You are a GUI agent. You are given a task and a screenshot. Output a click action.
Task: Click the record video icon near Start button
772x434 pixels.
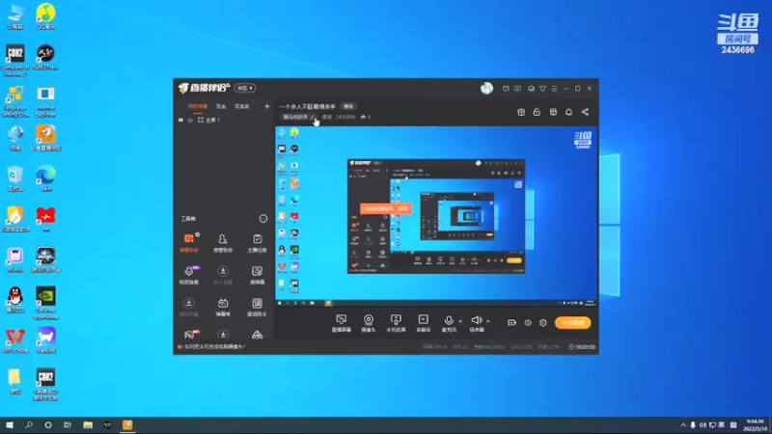click(511, 323)
